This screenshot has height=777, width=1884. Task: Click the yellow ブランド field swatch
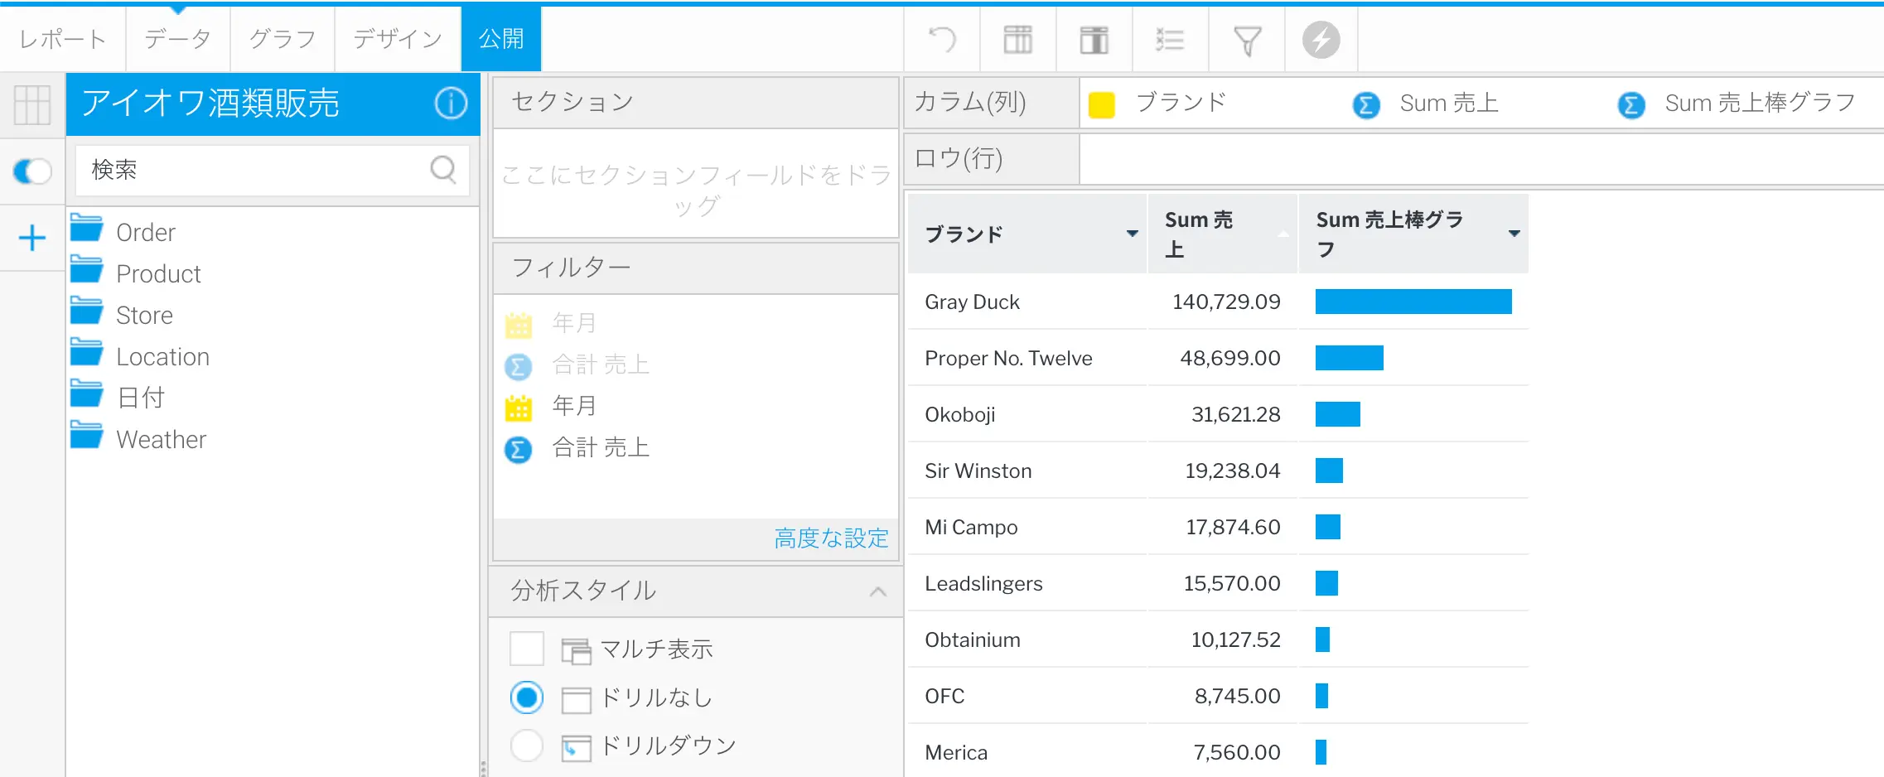pyautogui.click(x=1101, y=104)
